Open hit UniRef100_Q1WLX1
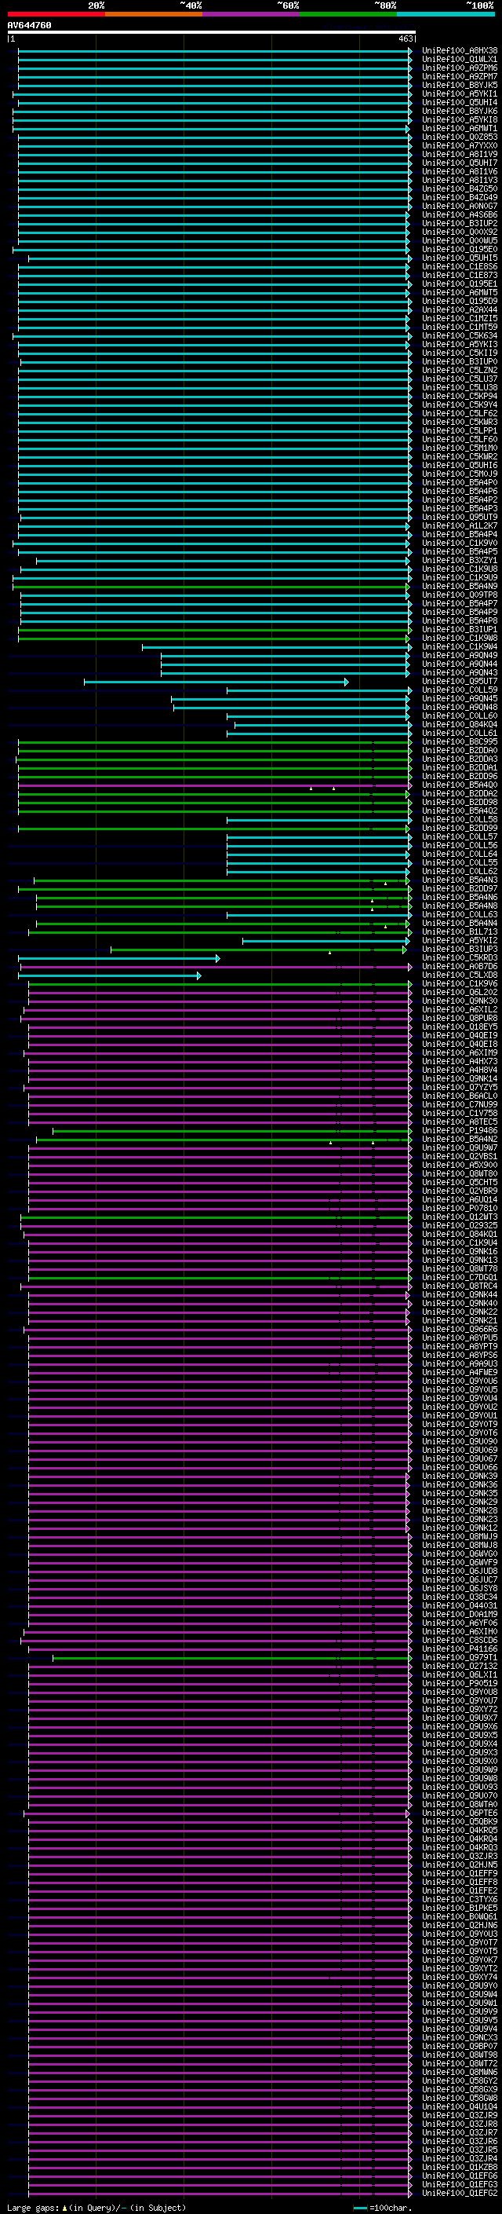Image resolution: width=502 pixels, height=2214 pixels. click(460, 60)
